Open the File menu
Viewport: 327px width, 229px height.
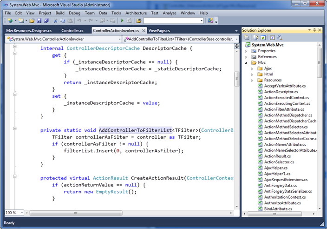[x=8, y=13]
